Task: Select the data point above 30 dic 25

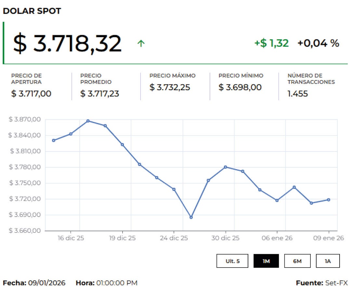Action: click(225, 167)
